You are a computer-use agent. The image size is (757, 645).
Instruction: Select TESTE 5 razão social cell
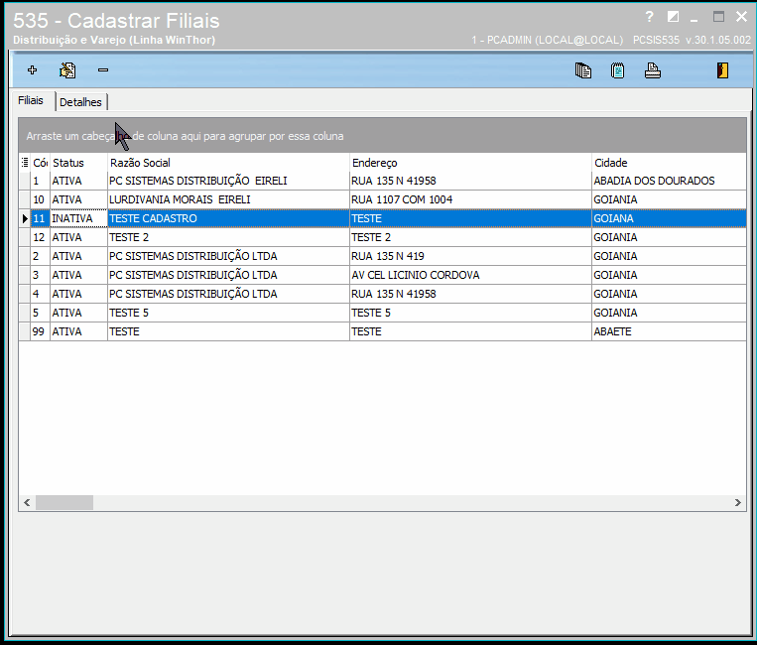coord(228,313)
